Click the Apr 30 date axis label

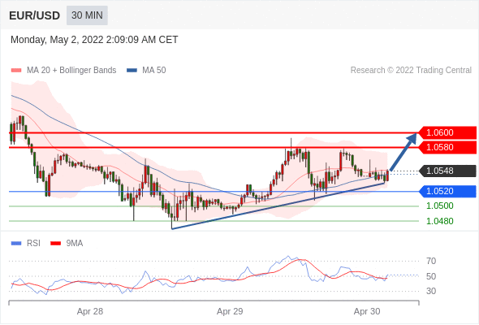tap(367, 311)
